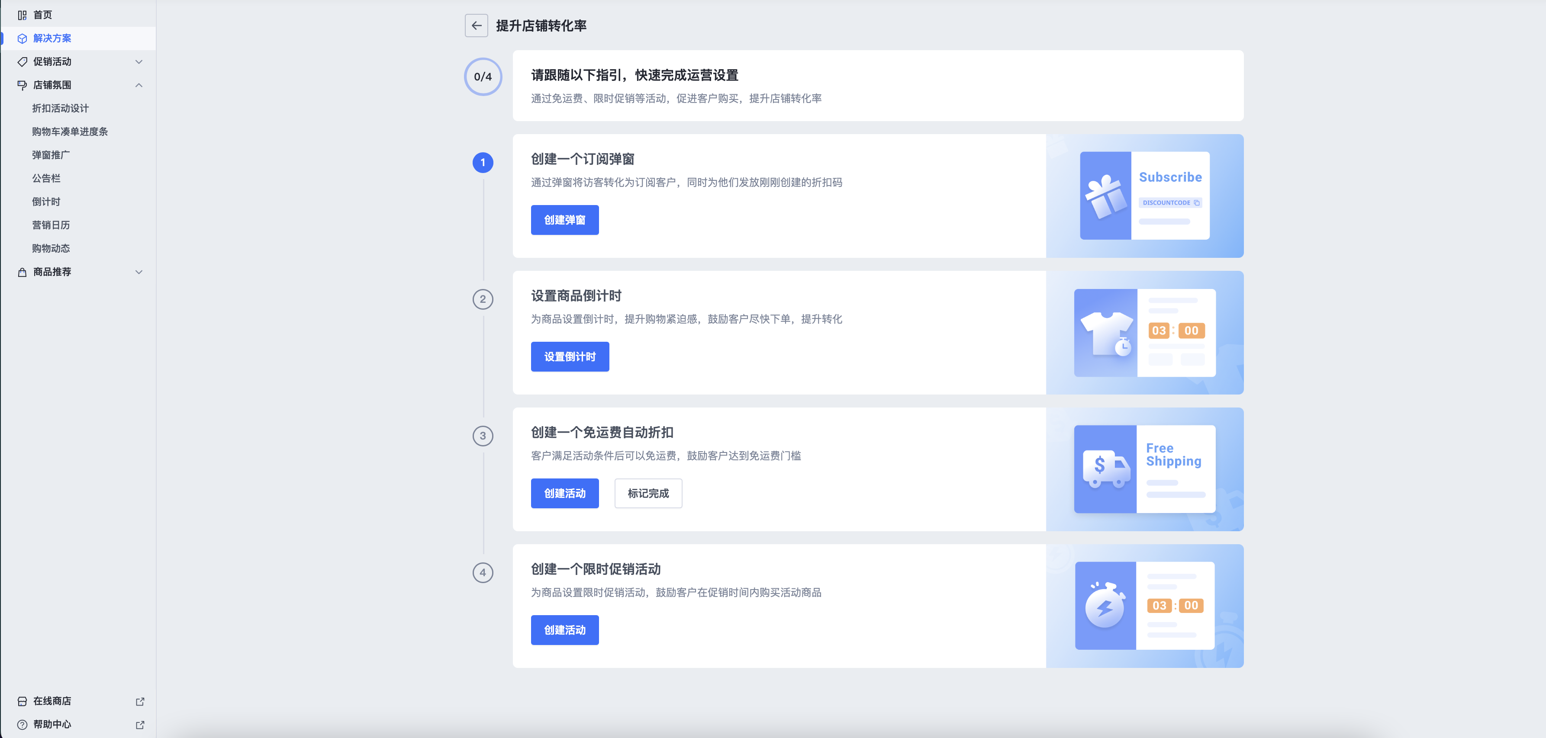
Task: Click the back arrow beside 提升店铺转化率
Action: tap(477, 26)
